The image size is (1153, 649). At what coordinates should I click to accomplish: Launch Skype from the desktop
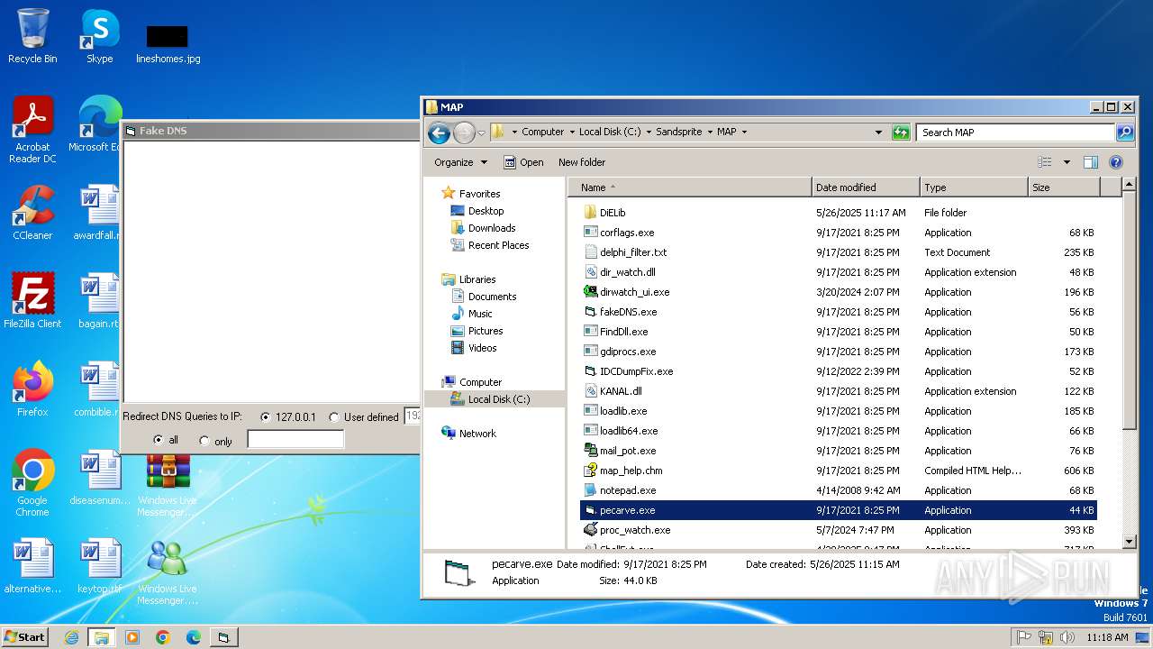click(99, 36)
